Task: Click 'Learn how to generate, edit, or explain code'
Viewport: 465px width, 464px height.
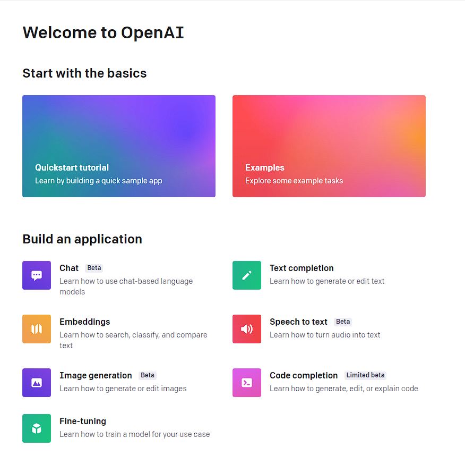Action: coord(344,389)
